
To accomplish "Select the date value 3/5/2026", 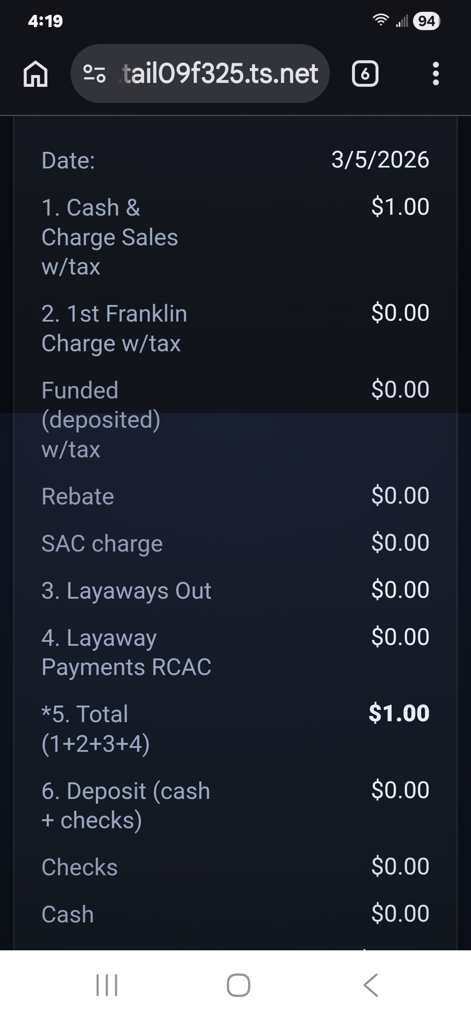I will 380,160.
